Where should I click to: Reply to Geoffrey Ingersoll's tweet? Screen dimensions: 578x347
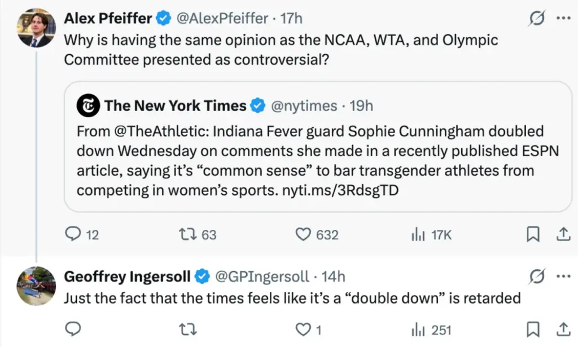(73, 329)
